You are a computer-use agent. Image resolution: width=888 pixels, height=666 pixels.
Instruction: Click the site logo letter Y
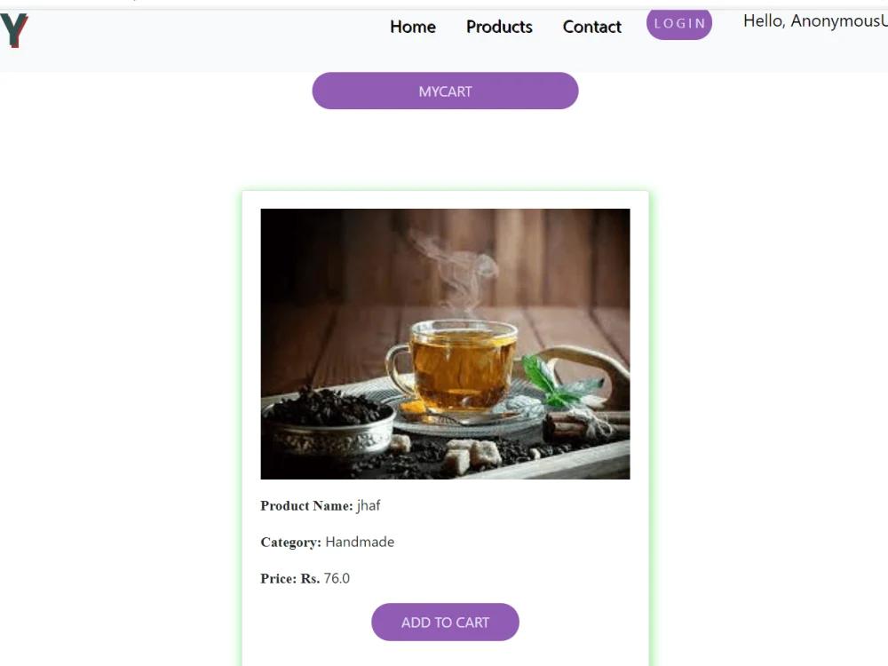pyautogui.click(x=13, y=29)
